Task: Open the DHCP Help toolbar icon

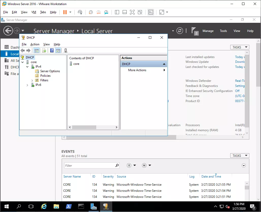Action: pos(52,50)
